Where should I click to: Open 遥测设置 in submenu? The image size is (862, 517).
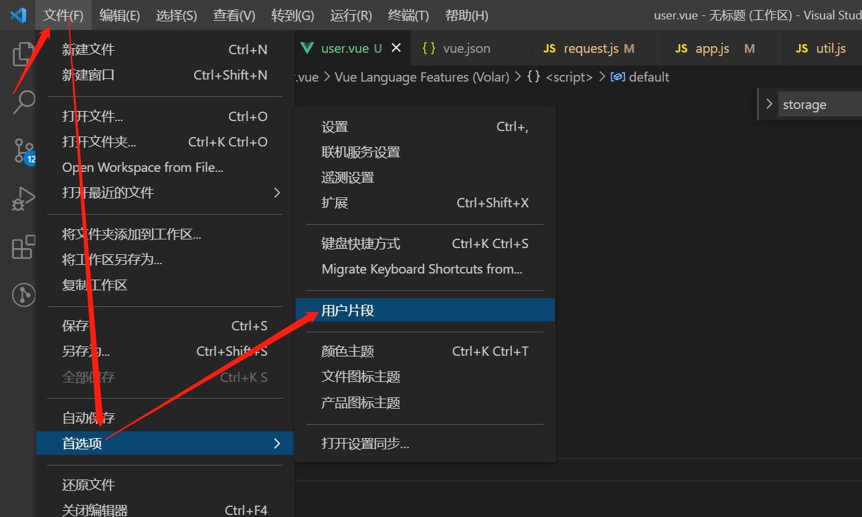[x=425, y=178]
